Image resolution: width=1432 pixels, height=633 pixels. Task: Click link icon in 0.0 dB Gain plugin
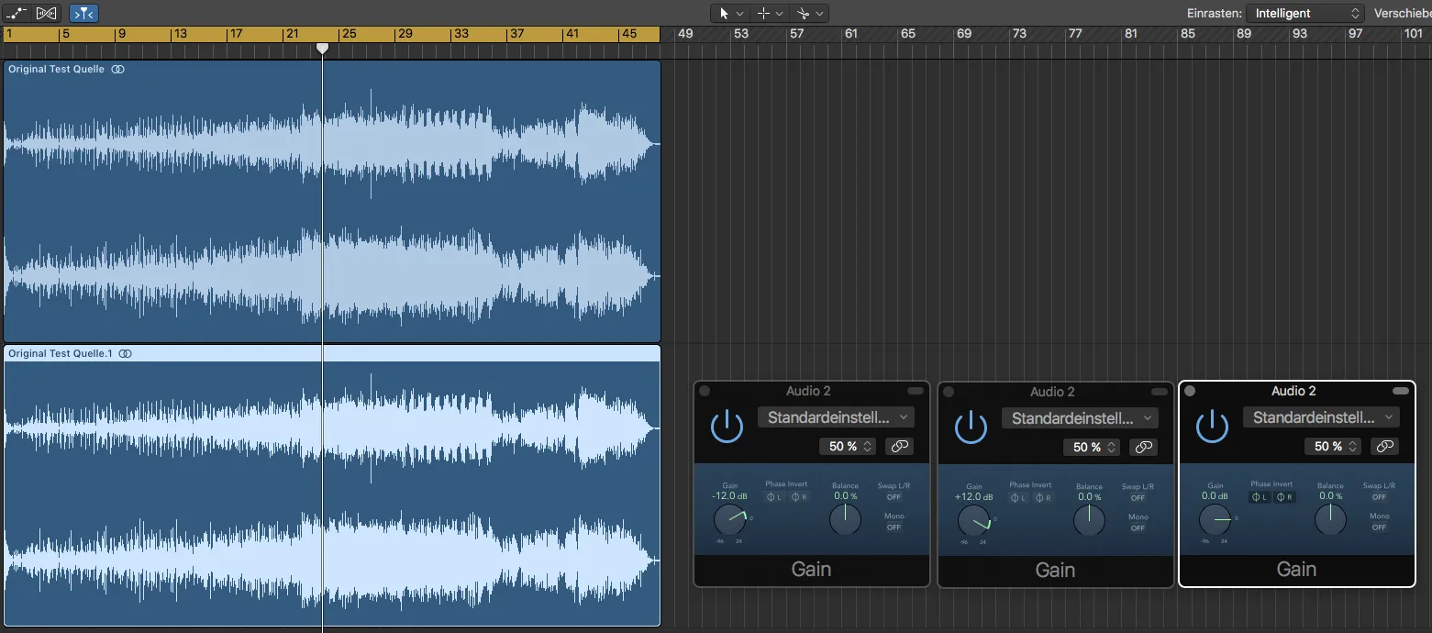click(1385, 446)
